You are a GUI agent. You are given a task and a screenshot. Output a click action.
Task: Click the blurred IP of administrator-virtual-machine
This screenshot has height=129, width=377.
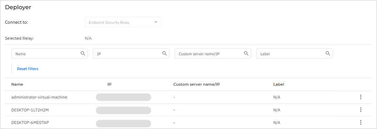point(124,97)
